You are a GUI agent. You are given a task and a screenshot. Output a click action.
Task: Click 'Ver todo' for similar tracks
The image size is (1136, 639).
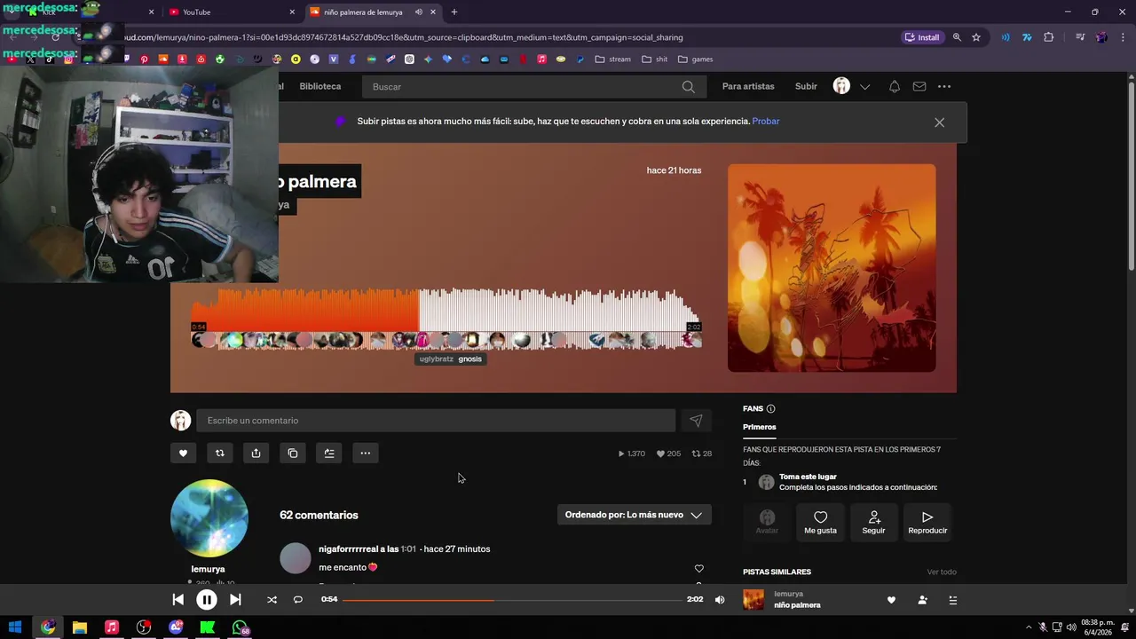tap(942, 572)
